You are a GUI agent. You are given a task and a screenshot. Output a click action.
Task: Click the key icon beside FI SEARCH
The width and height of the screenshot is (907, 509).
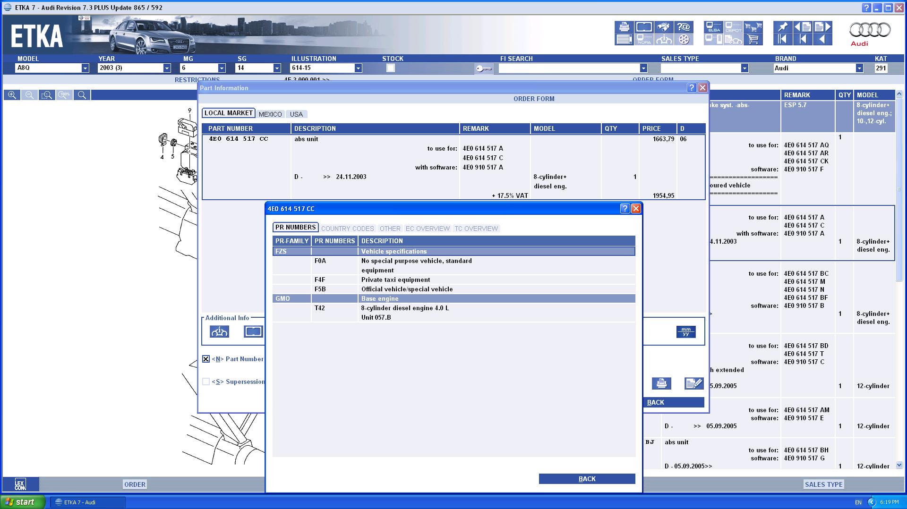(x=484, y=69)
